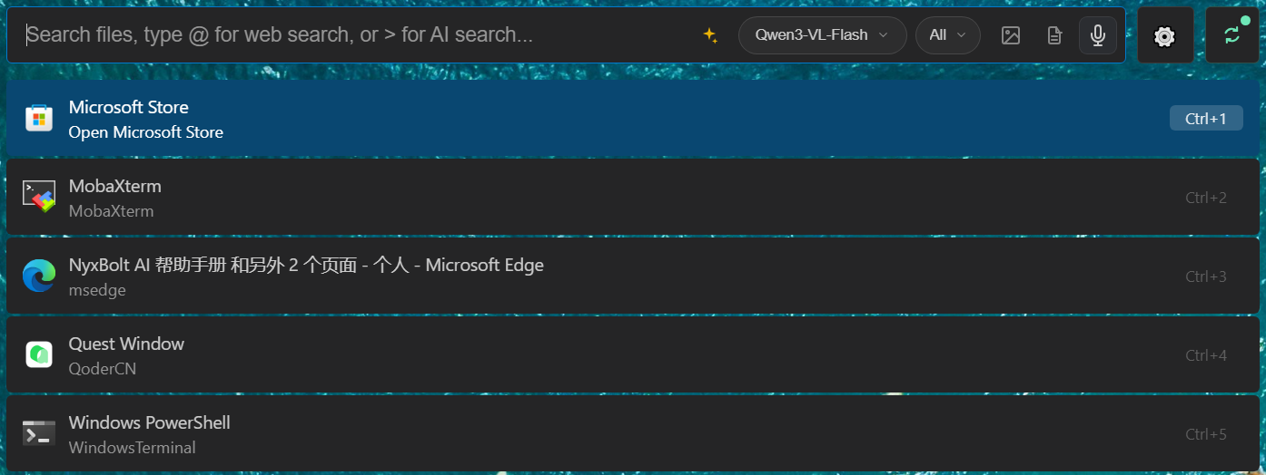Select the MobaXterm result row
The height and width of the screenshot is (475, 1266).
click(633, 198)
